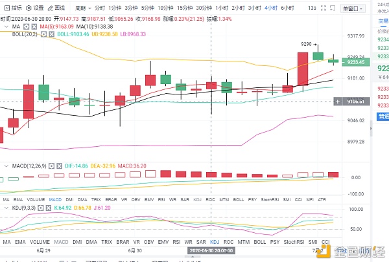The height and width of the screenshot is (262, 389).
Task: Remove the MA indicator with X
Action: click(34, 27)
